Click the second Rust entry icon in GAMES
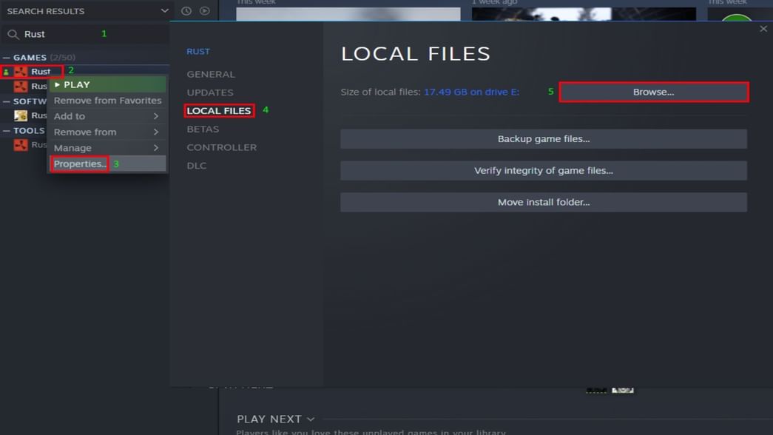This screenshot has height=435, width=773. 21,87
